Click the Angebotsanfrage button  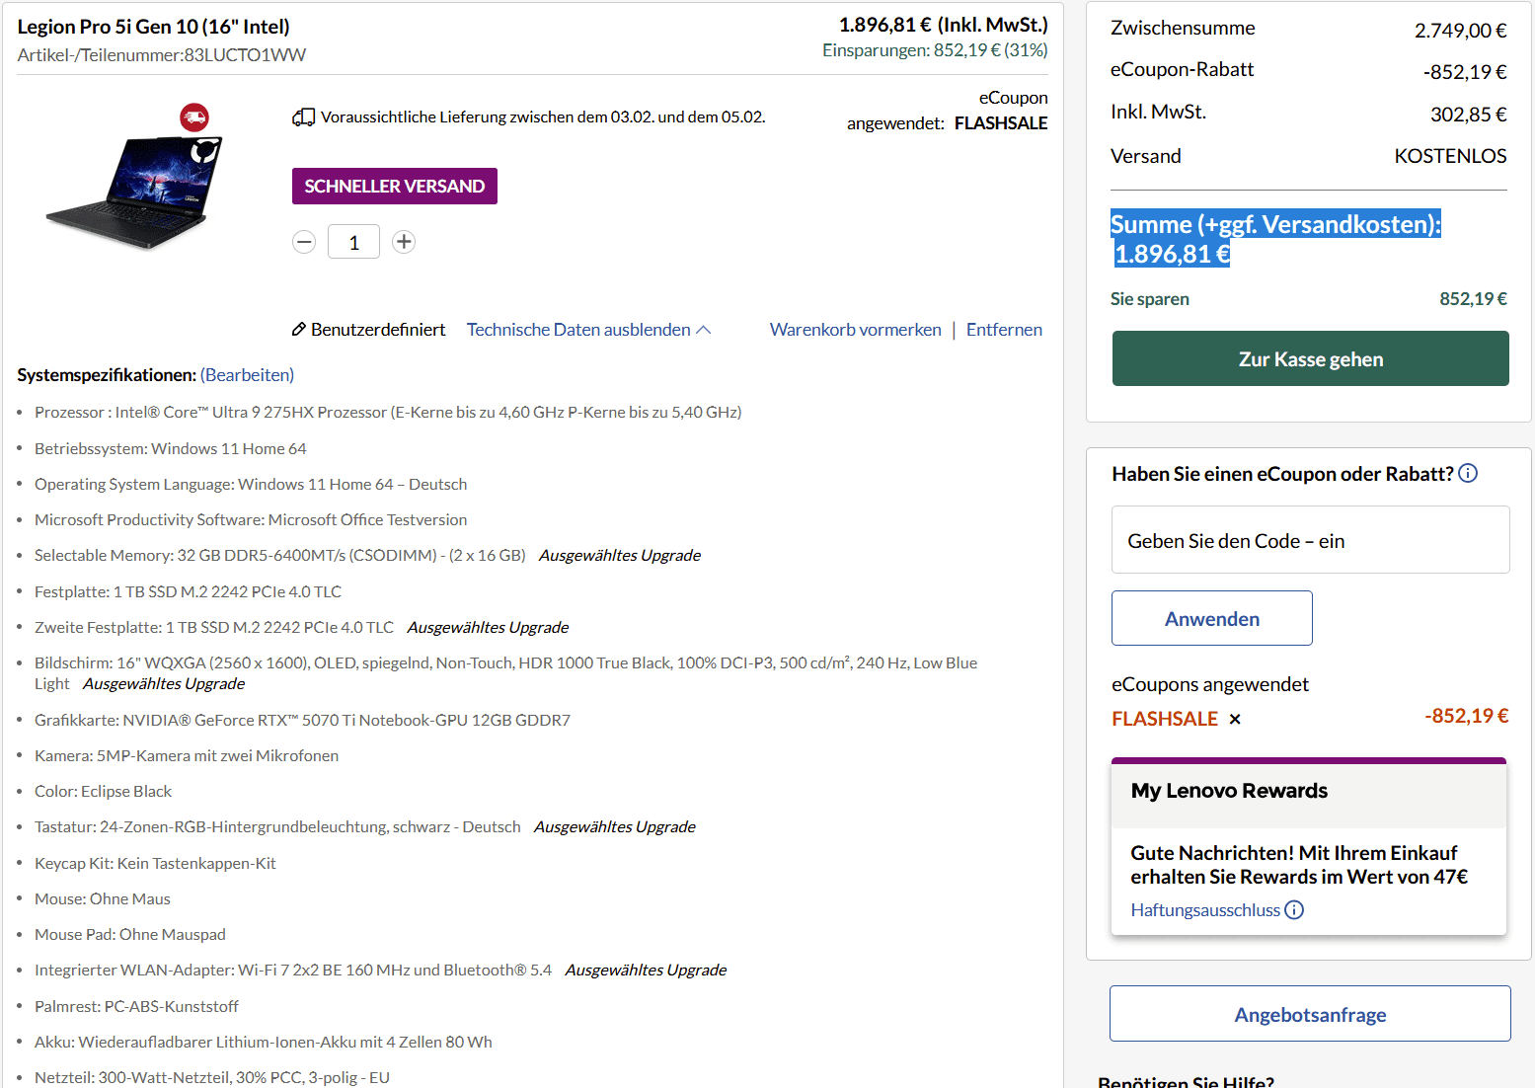1310,1014
